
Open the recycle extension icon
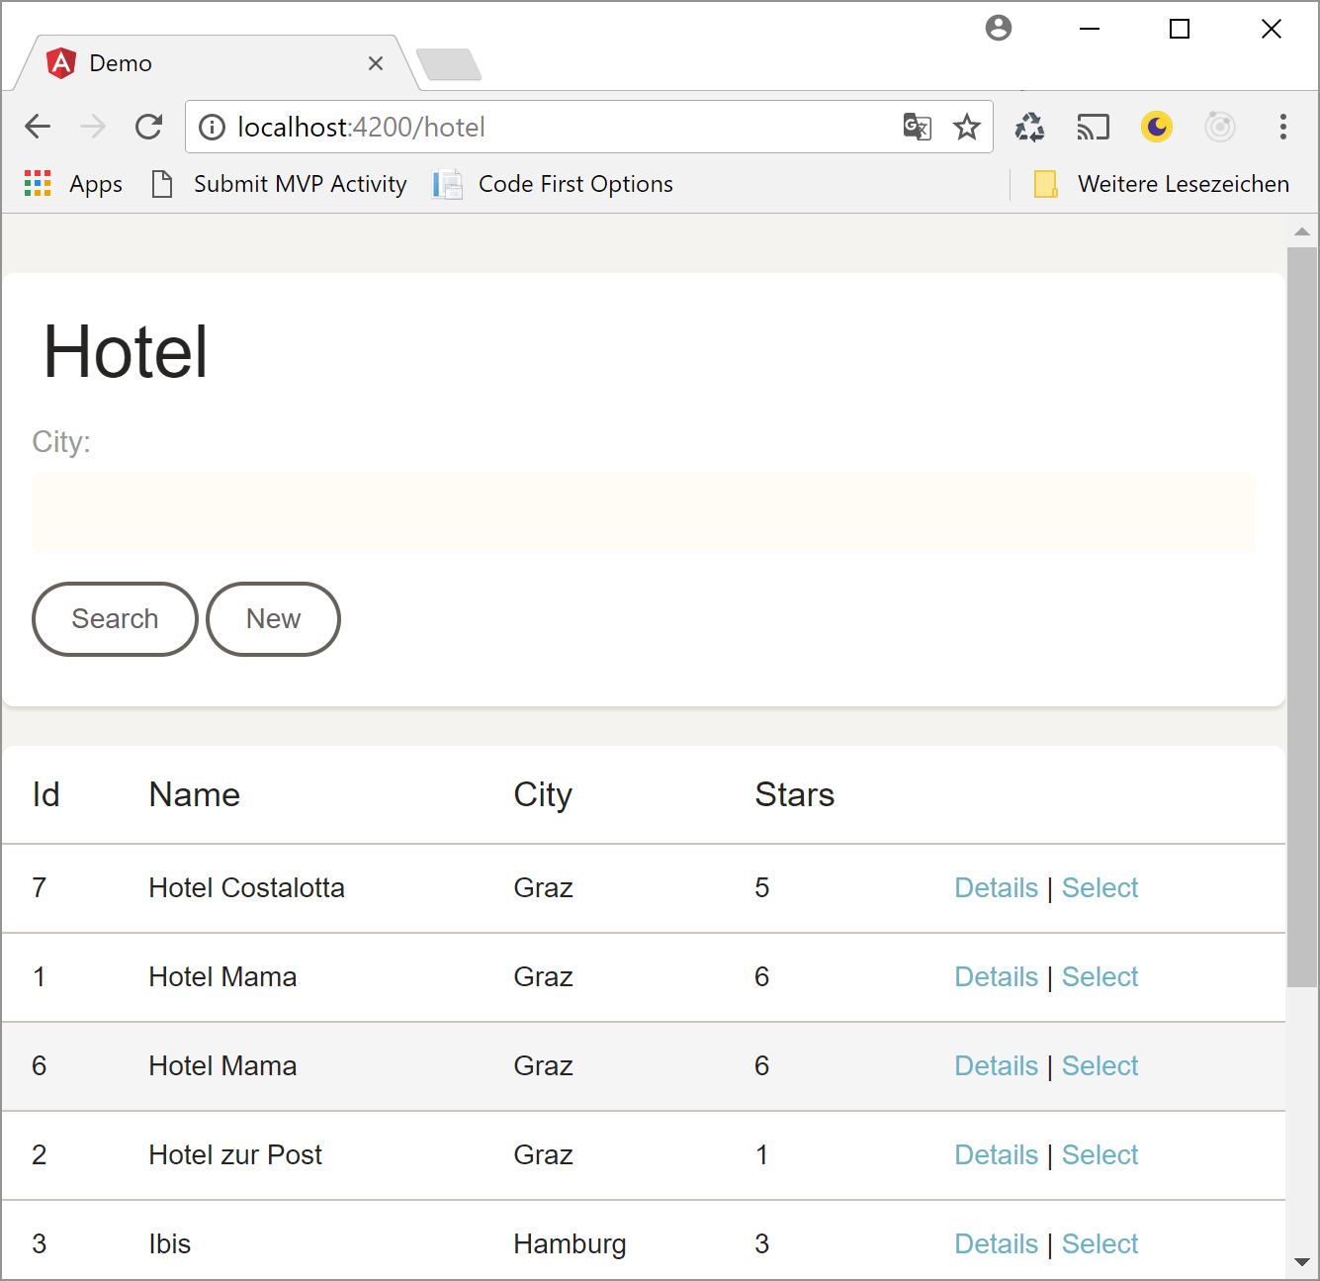click(x=1029, y=127)
